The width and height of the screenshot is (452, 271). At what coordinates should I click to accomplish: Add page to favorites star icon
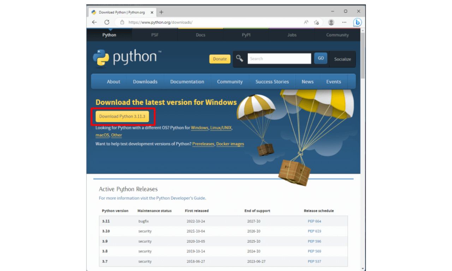click(x=317, y=22)
